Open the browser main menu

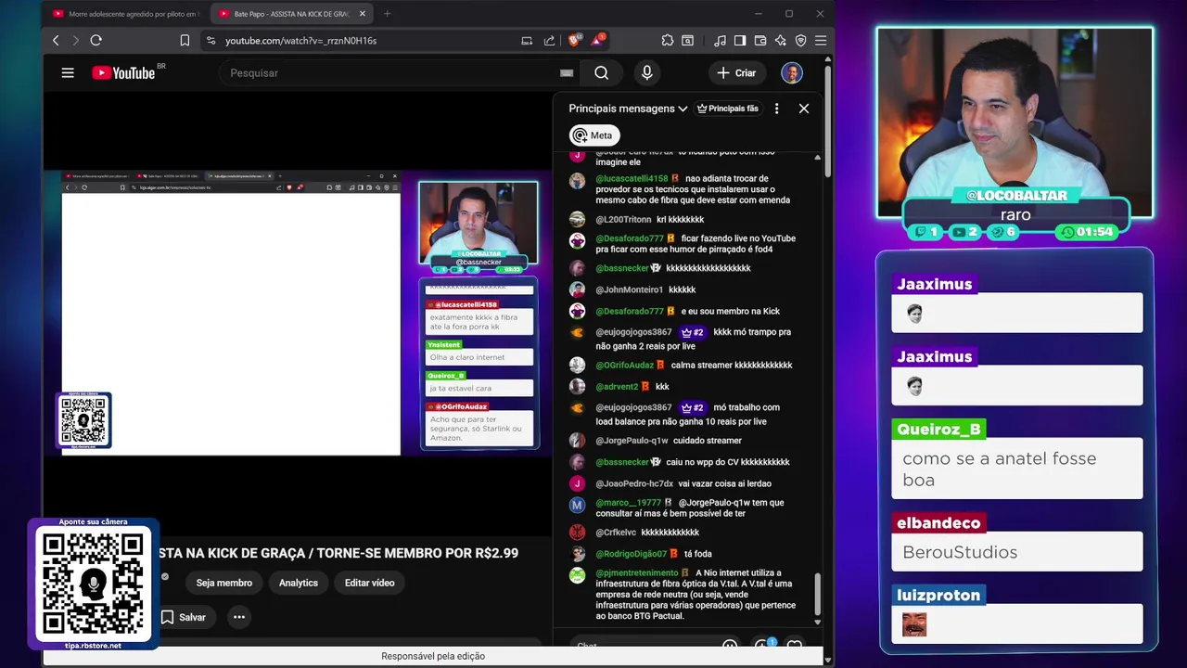[820, 41]
